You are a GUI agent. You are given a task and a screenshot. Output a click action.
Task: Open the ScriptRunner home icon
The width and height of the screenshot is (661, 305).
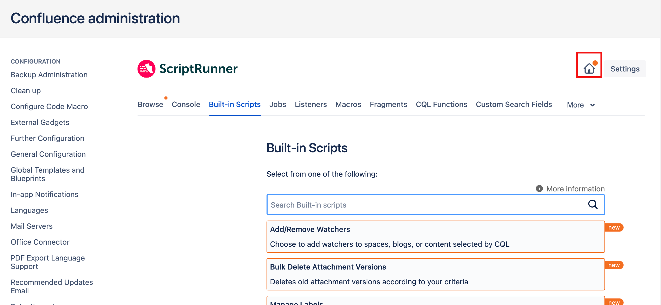point(589,68)
